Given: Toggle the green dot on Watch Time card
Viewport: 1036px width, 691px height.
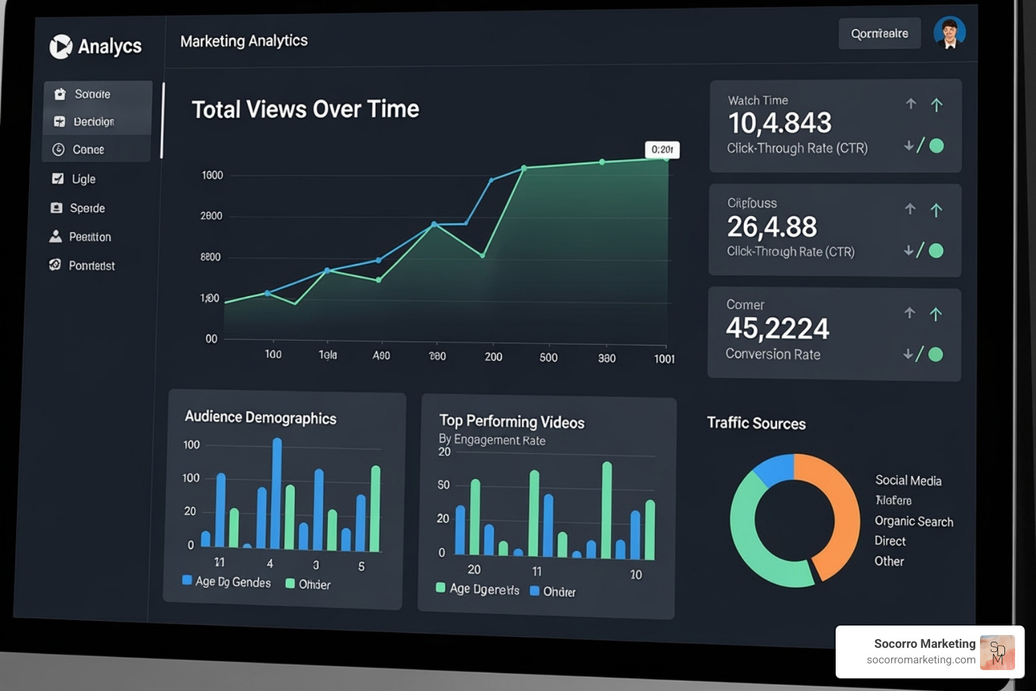Looking at the screenshot, I should 937,146.
